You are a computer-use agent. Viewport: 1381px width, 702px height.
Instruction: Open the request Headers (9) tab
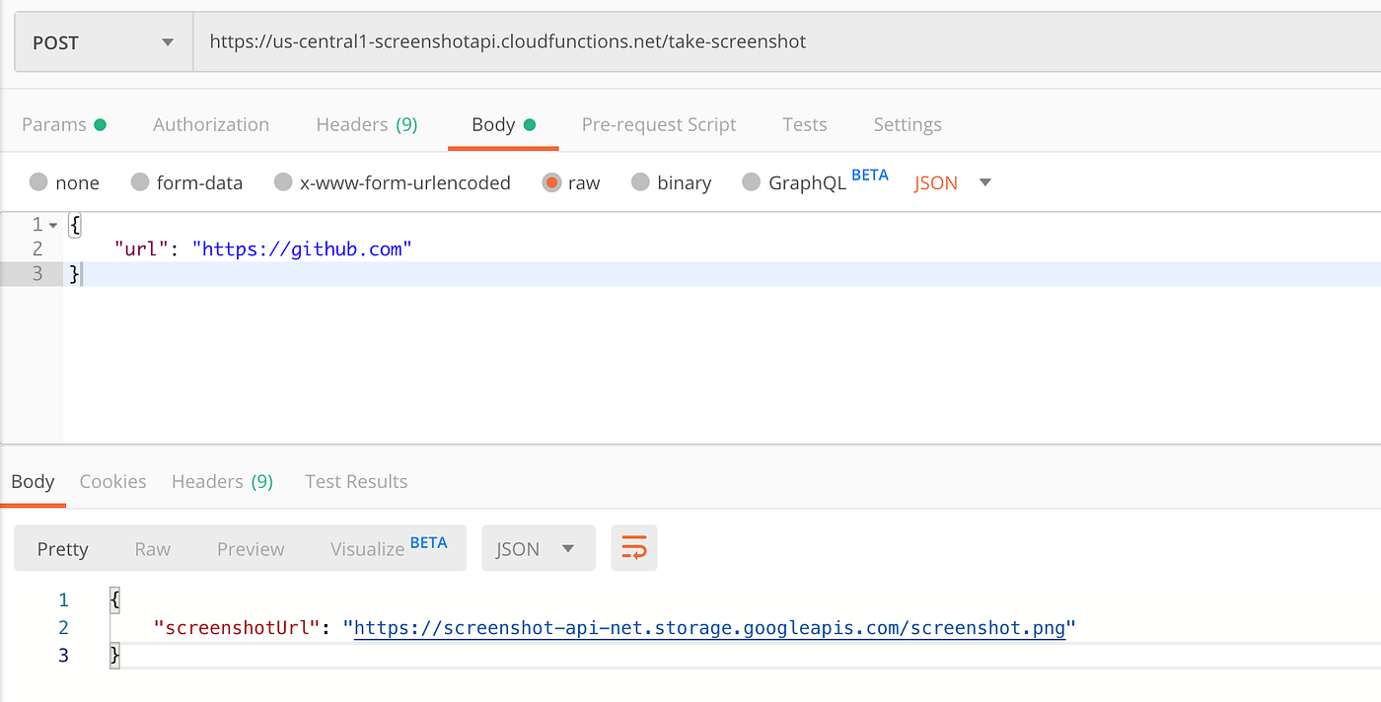click(x=366, y=124)
